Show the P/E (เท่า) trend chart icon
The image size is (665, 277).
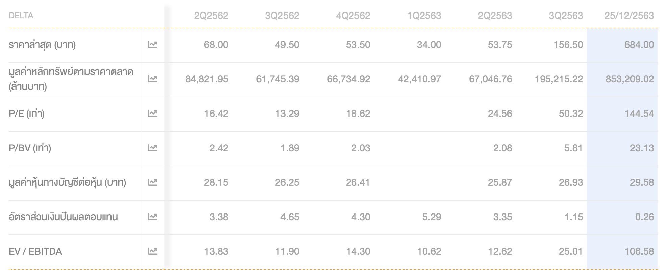(153, 114)
